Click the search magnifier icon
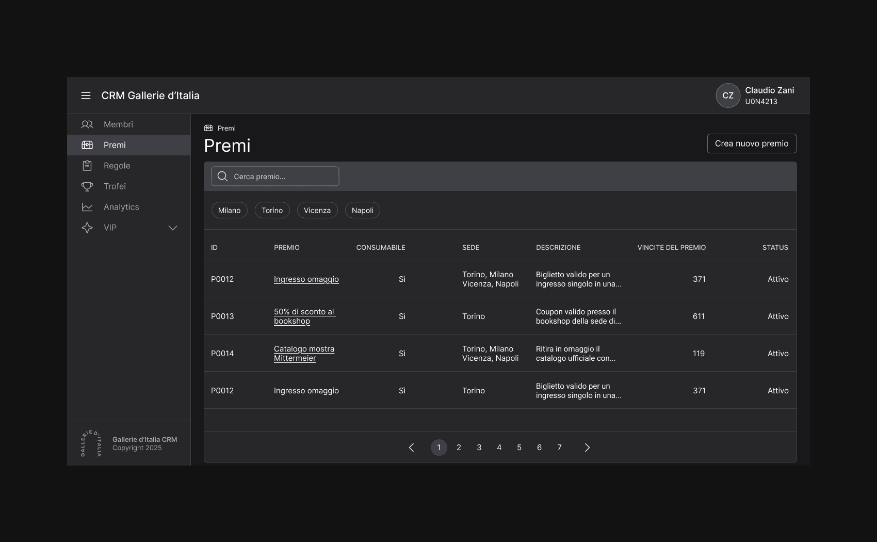877x542 pixels. click(222, 177)
